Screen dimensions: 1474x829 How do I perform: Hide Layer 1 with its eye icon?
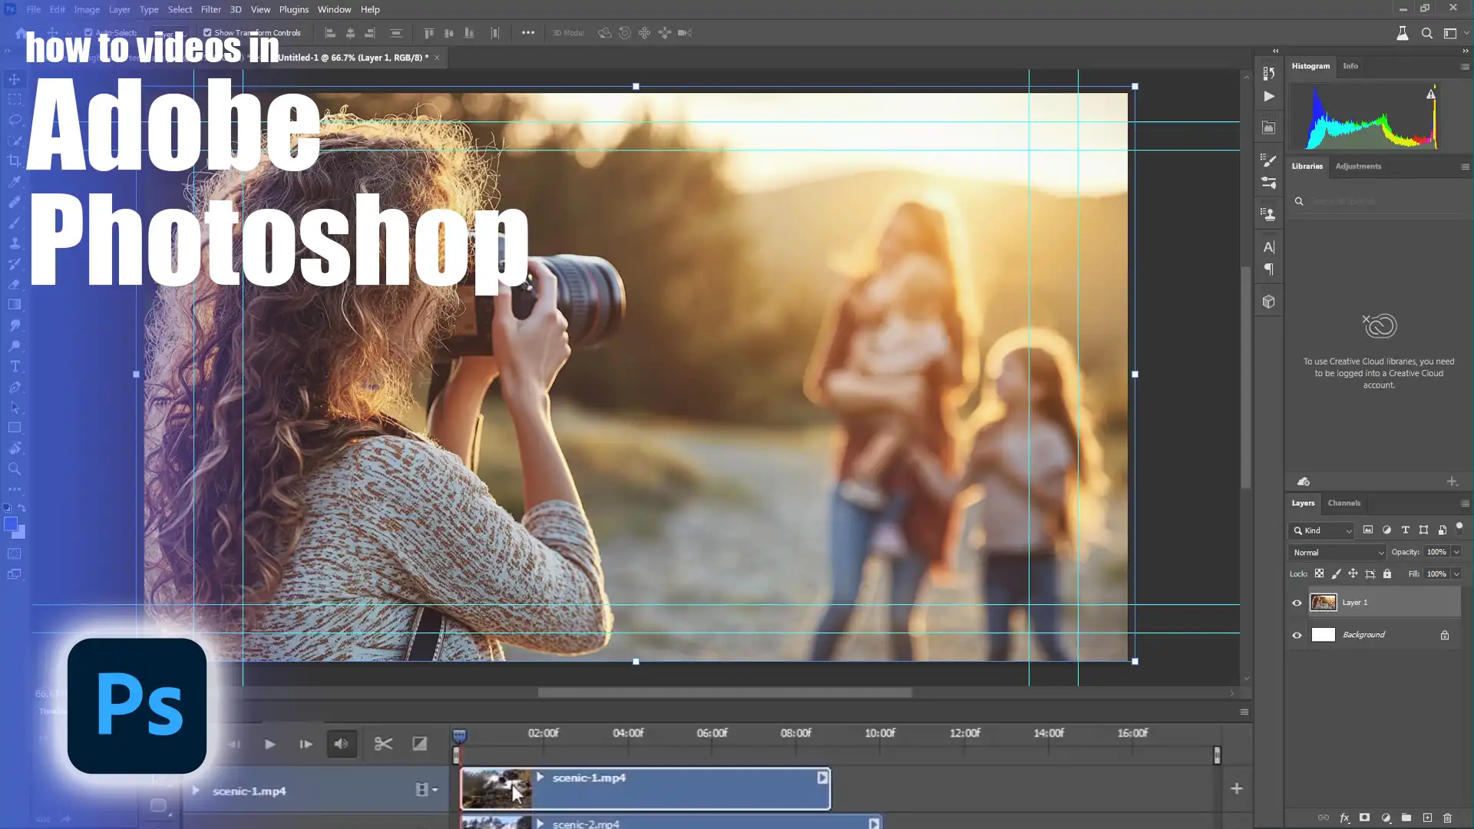1297,603
